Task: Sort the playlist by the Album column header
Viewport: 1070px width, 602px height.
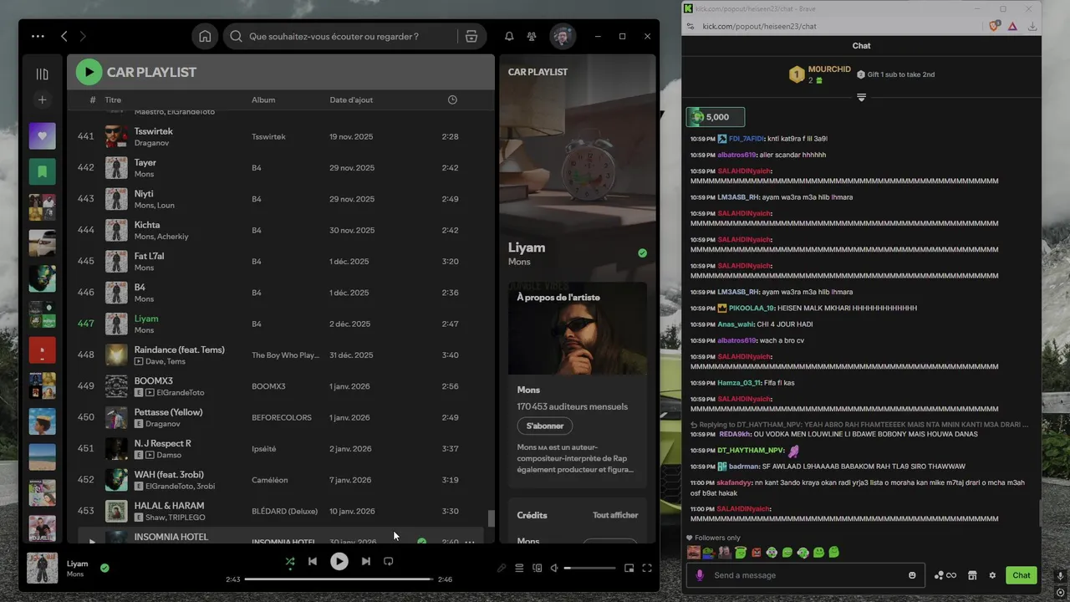Action: point(263,100)
